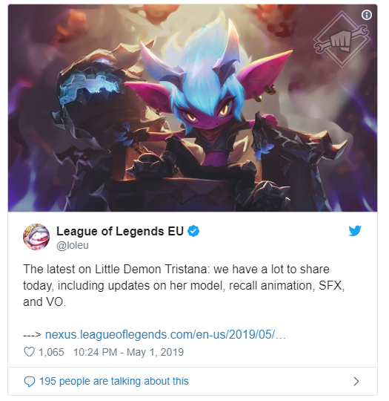Click the League of Legends EU account name
Image resolution: width=389 pixels, height=401 pixels.
click(120, 231)
